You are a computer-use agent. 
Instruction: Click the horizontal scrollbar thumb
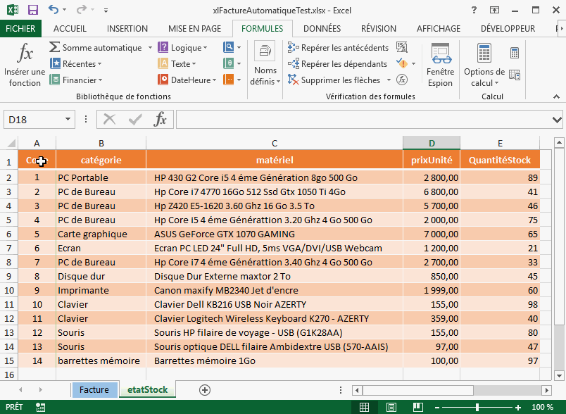(x=418, y=390)
